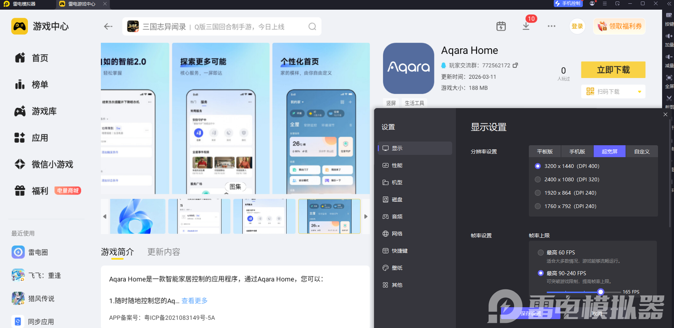Switch to 自定义 resolution tab
674x328 pixels.
(642, 152)
